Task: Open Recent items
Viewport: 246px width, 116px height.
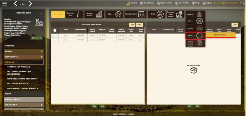Action: click(132, 3)
